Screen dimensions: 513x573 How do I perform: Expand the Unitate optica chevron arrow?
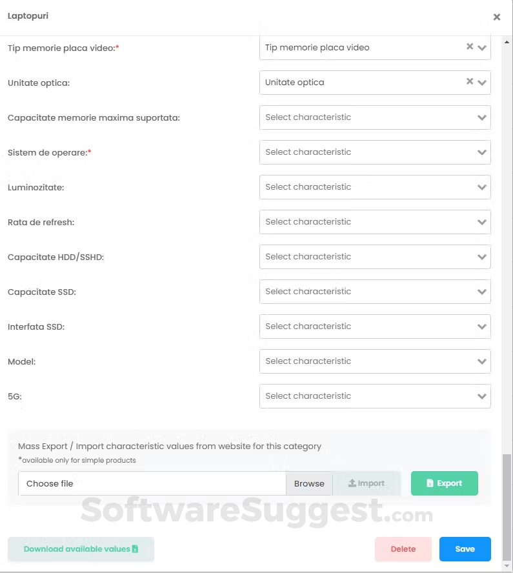coord(482,83)
